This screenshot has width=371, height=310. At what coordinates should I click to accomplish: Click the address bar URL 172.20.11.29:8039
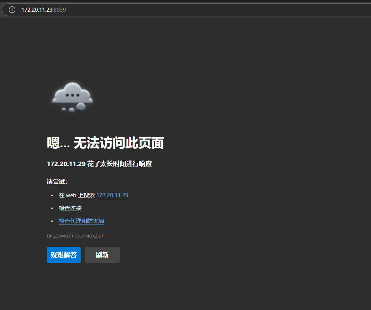pyautogui.click(x=44, y=10)
